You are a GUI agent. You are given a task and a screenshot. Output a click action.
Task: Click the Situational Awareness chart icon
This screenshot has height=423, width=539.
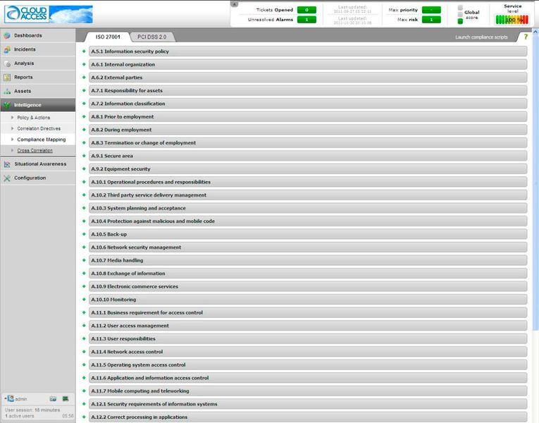point(7,164)
